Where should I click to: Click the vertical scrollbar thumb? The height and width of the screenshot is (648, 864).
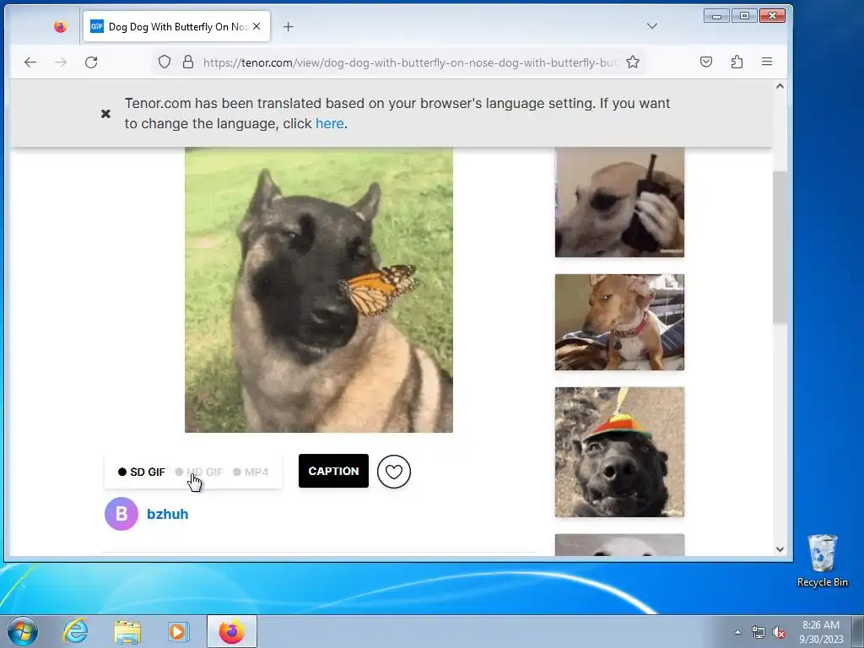[780, 247]
